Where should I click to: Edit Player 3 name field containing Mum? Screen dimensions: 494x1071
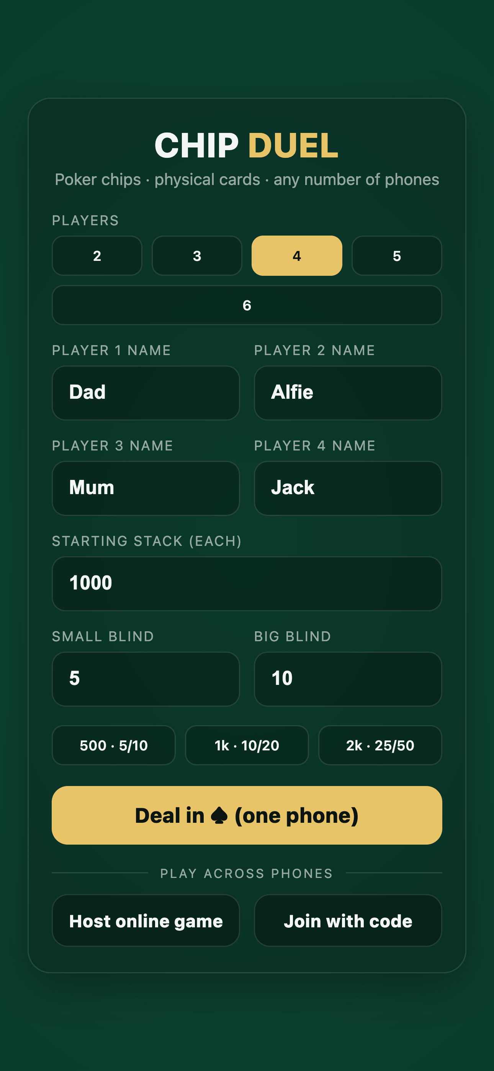(146, 488)
